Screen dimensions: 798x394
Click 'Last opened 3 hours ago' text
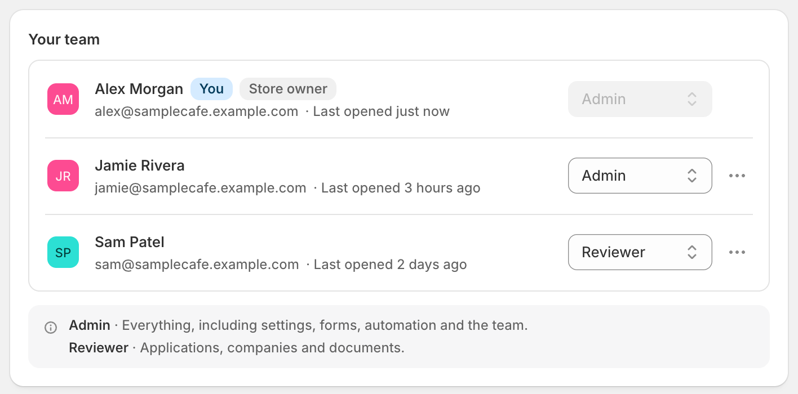pos(401,188)
